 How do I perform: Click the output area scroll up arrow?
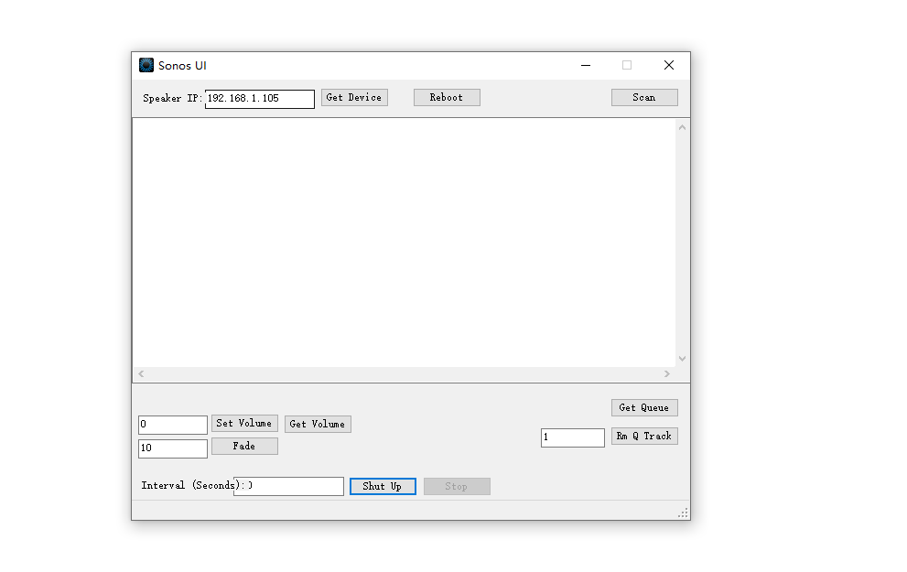[683, 127]
